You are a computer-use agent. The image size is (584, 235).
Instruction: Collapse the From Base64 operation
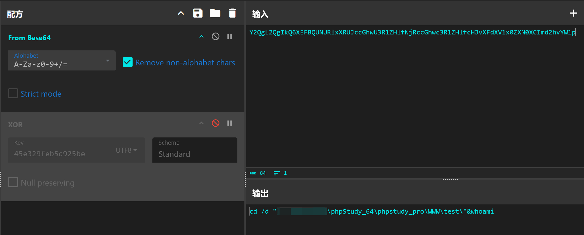(201, 36)
